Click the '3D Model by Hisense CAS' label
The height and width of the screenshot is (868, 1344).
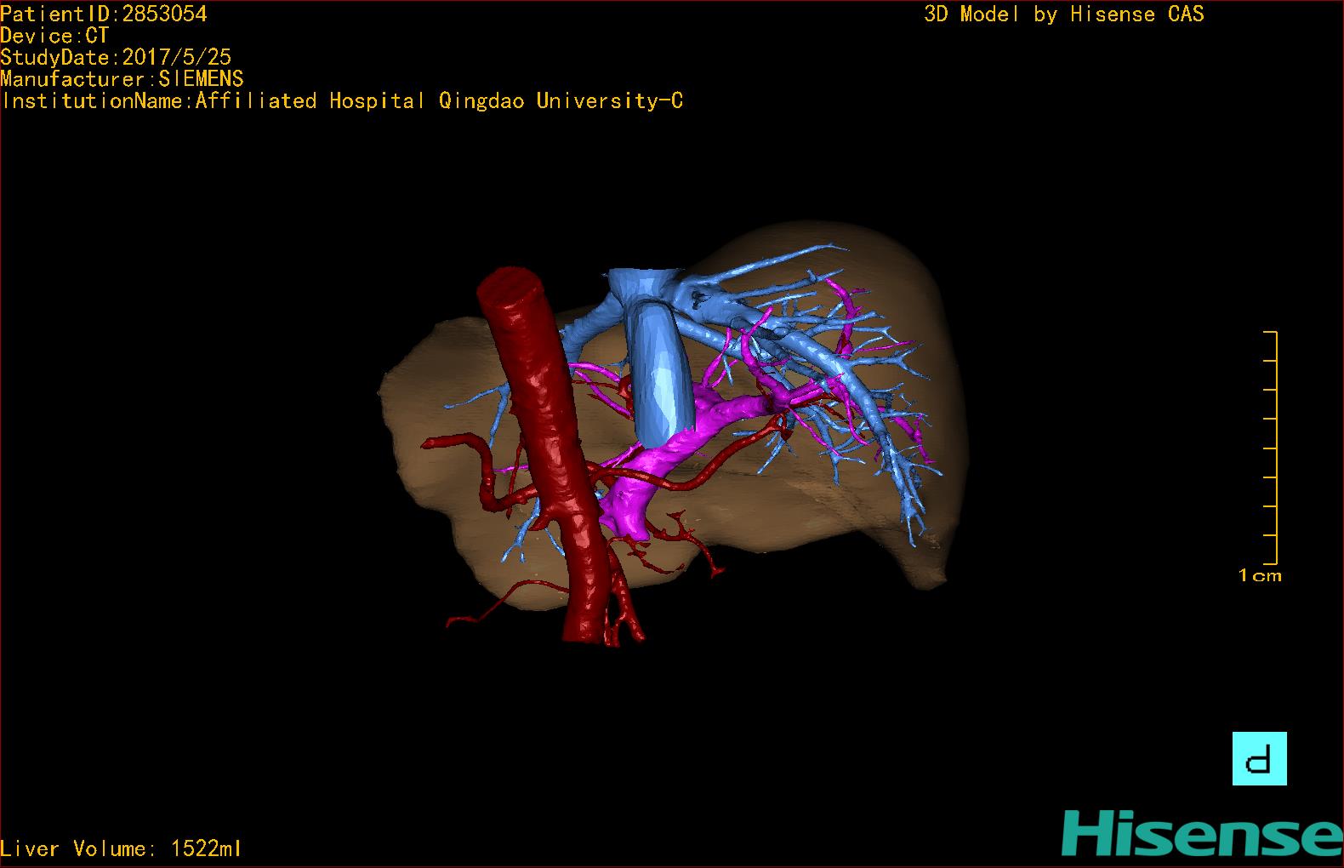(x=1064, y=14)
